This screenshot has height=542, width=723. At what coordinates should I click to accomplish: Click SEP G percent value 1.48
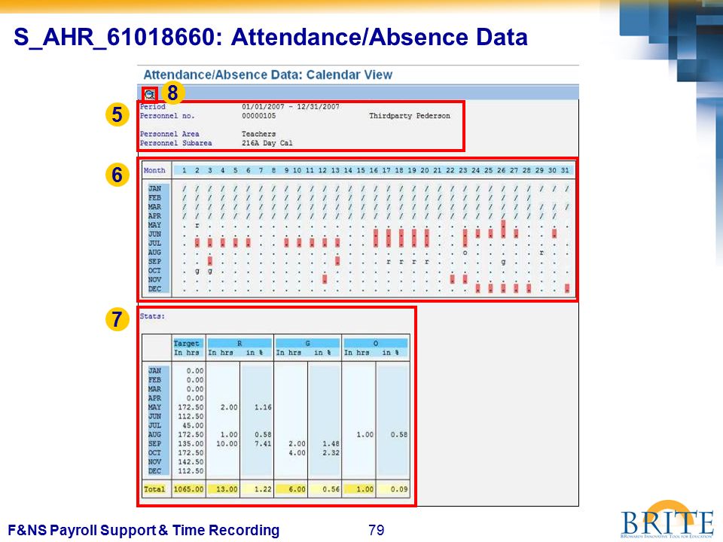click(x=331, y=443)
